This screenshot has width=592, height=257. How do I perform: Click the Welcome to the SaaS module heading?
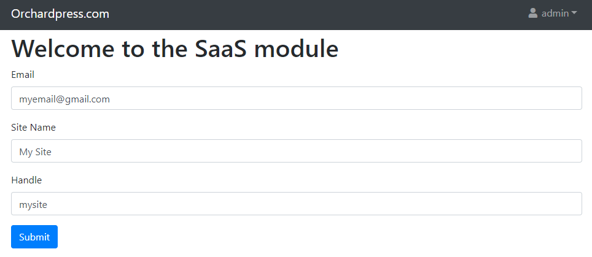click(175, 48)
